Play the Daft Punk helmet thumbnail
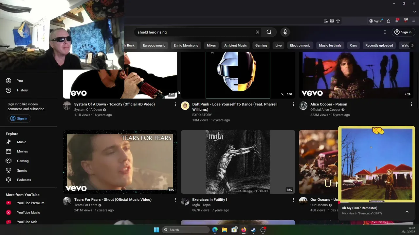The height and width of the screenshot is (235, 419). [238, 75]
